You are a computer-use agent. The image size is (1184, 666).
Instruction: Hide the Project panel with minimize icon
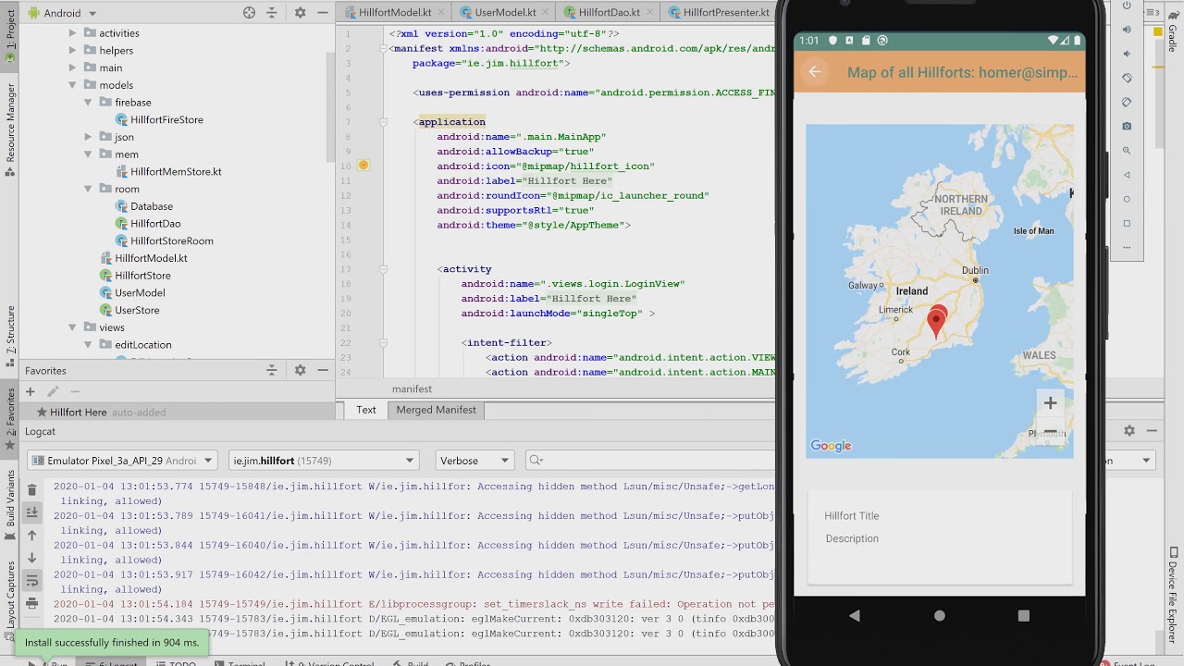(x=323, y=13)
